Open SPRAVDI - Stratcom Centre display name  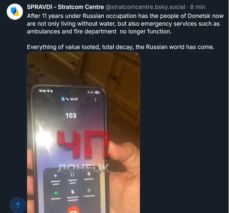(x=66, y=7)
